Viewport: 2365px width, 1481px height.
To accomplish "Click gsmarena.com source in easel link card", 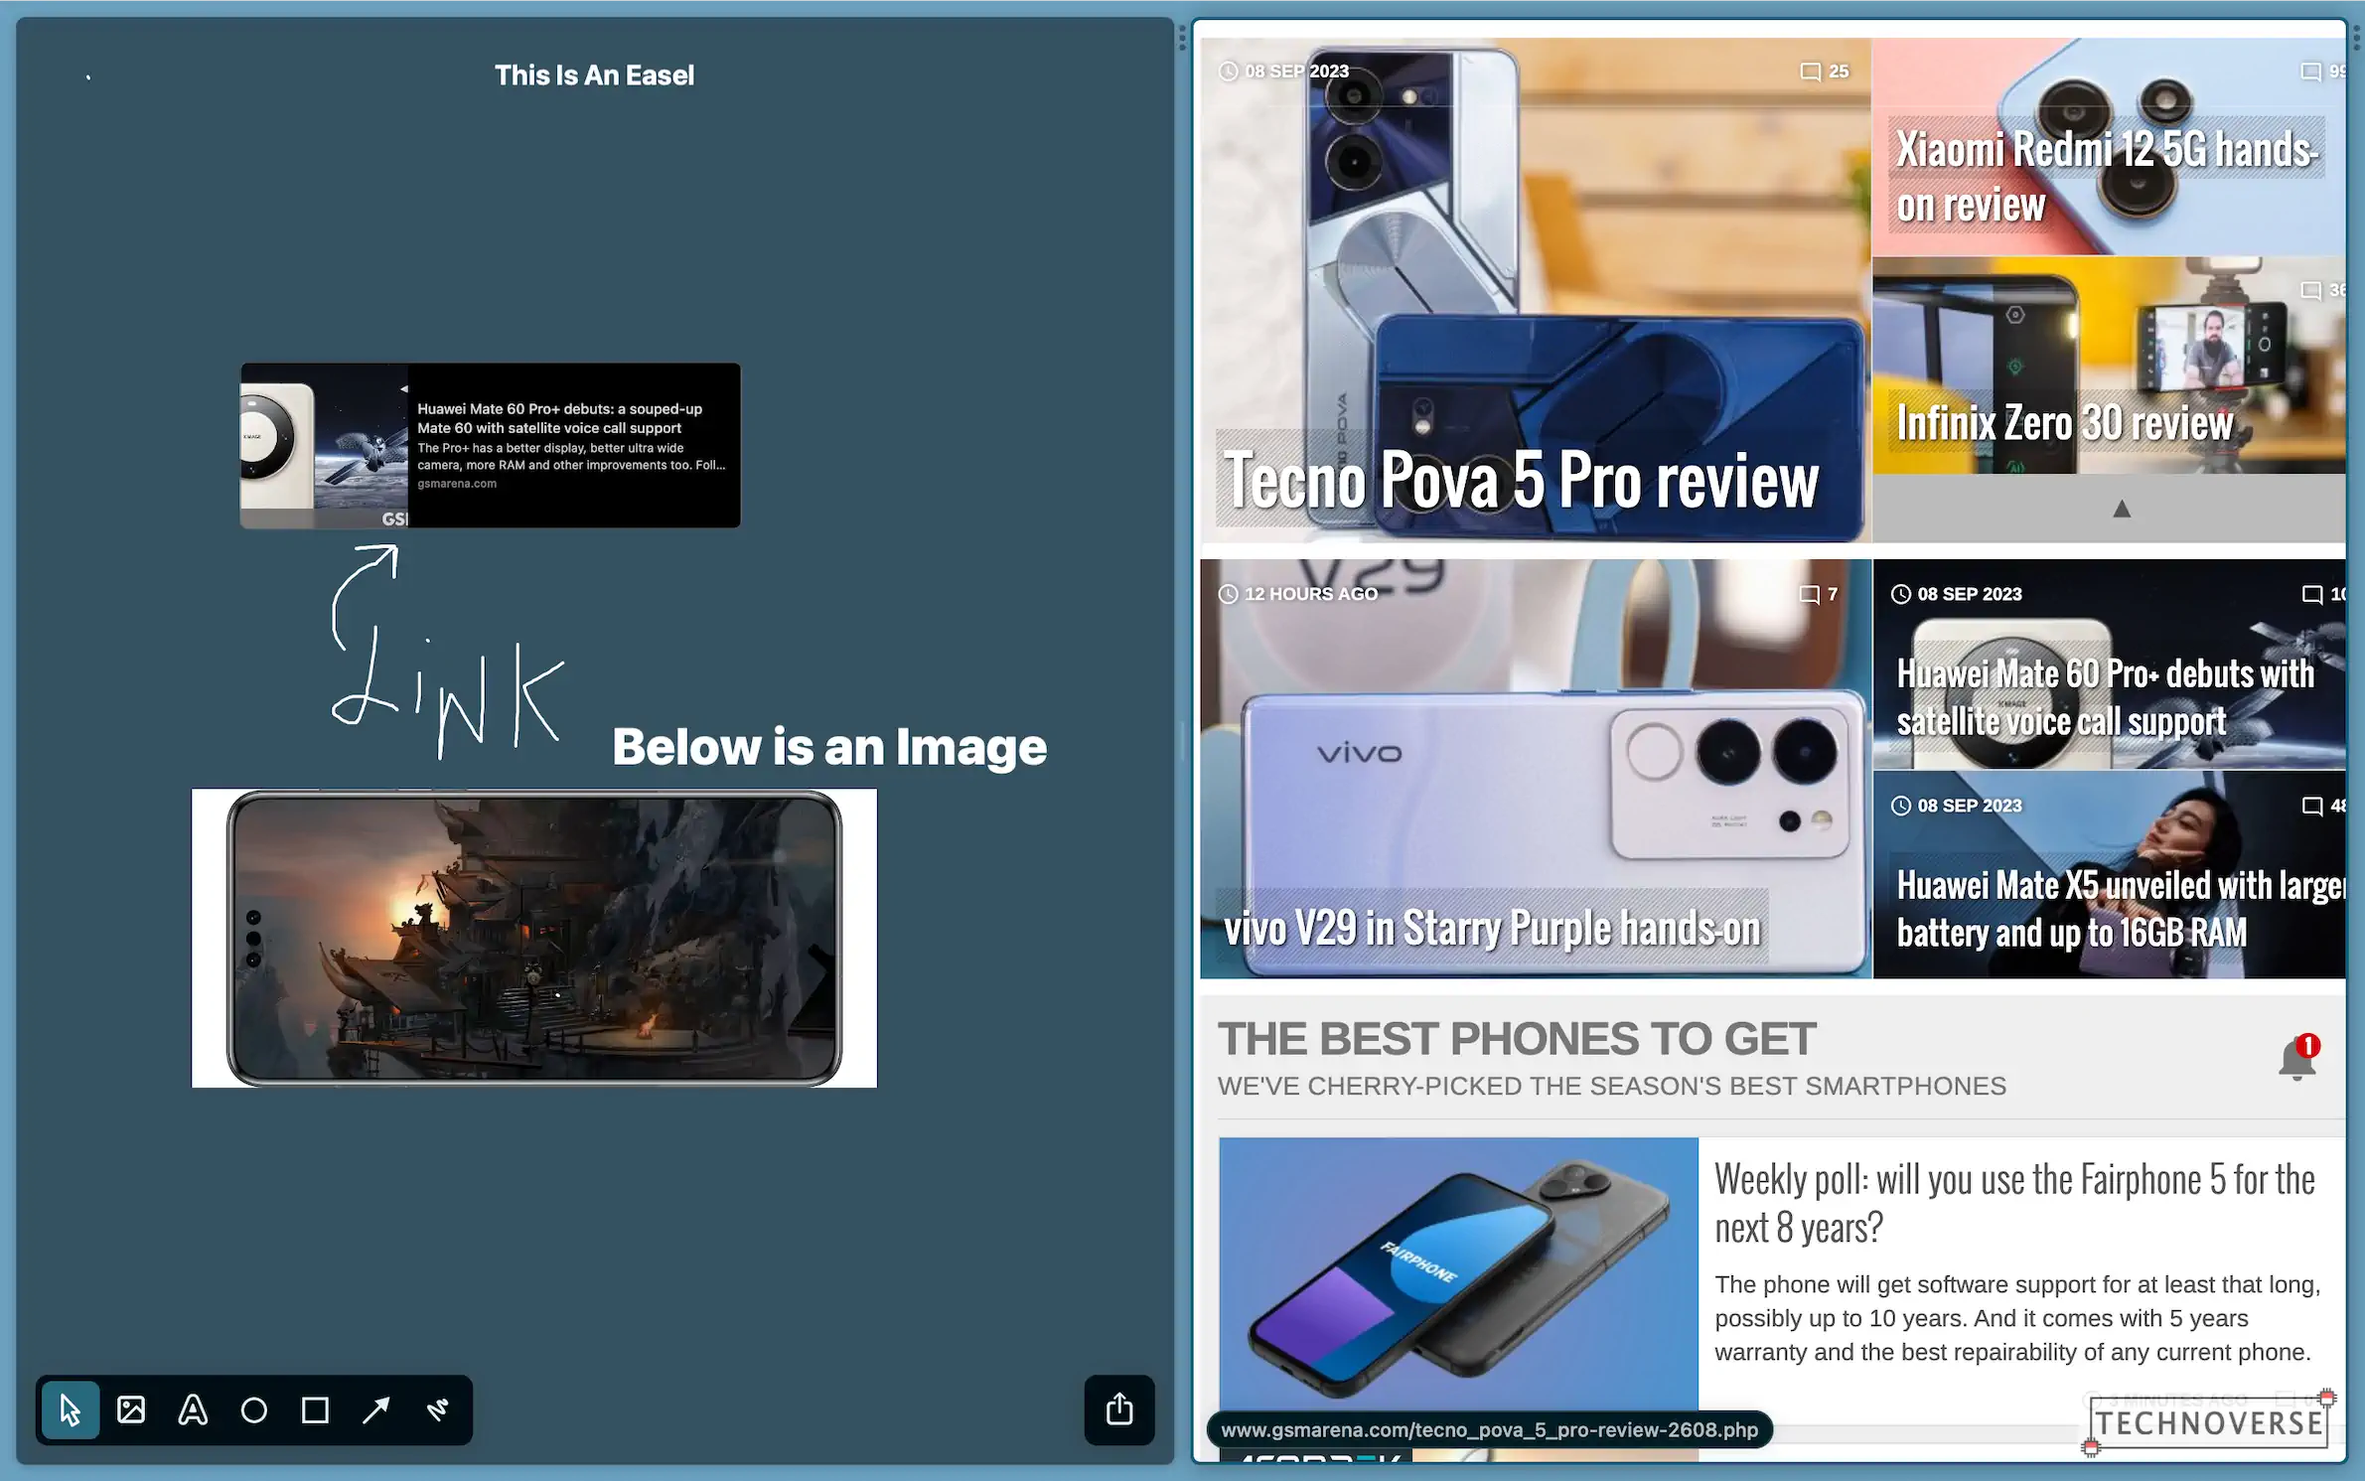I will [x=457, y=484].
